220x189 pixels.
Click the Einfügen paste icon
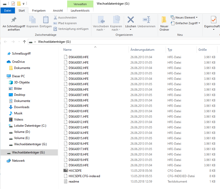(46, 20)
